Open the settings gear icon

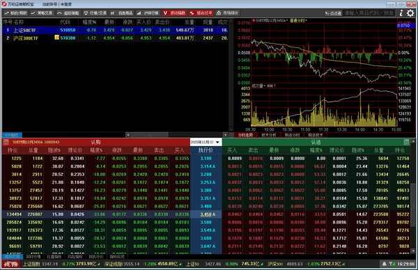(410, 13)
